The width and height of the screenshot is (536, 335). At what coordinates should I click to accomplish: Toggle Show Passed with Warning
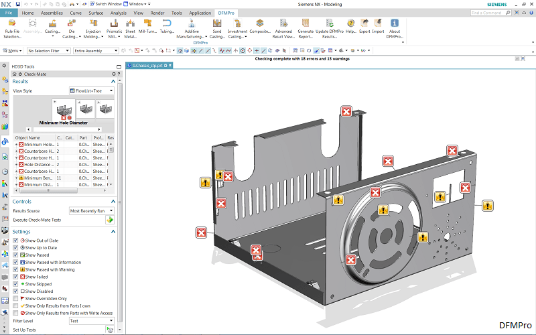(15, 269)
